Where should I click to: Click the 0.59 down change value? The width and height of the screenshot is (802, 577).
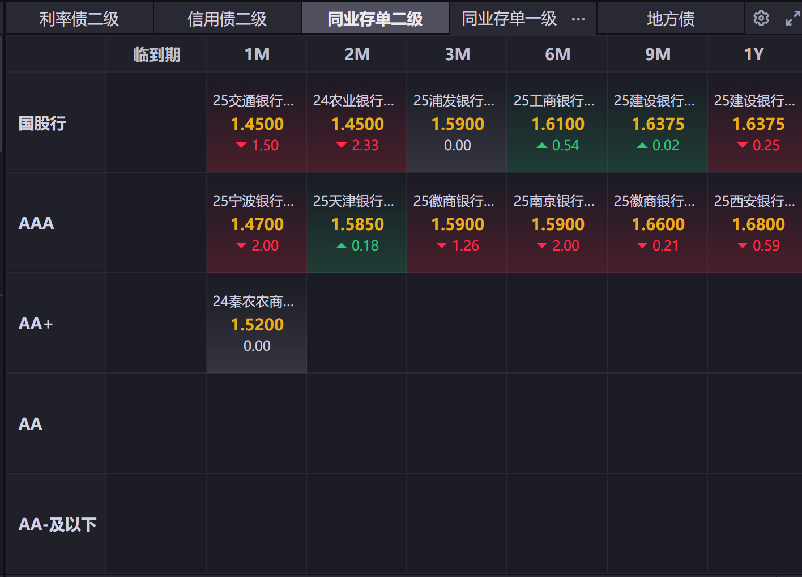766,246
